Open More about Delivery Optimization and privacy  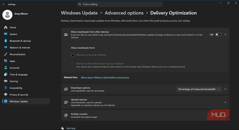pos(105,77)
